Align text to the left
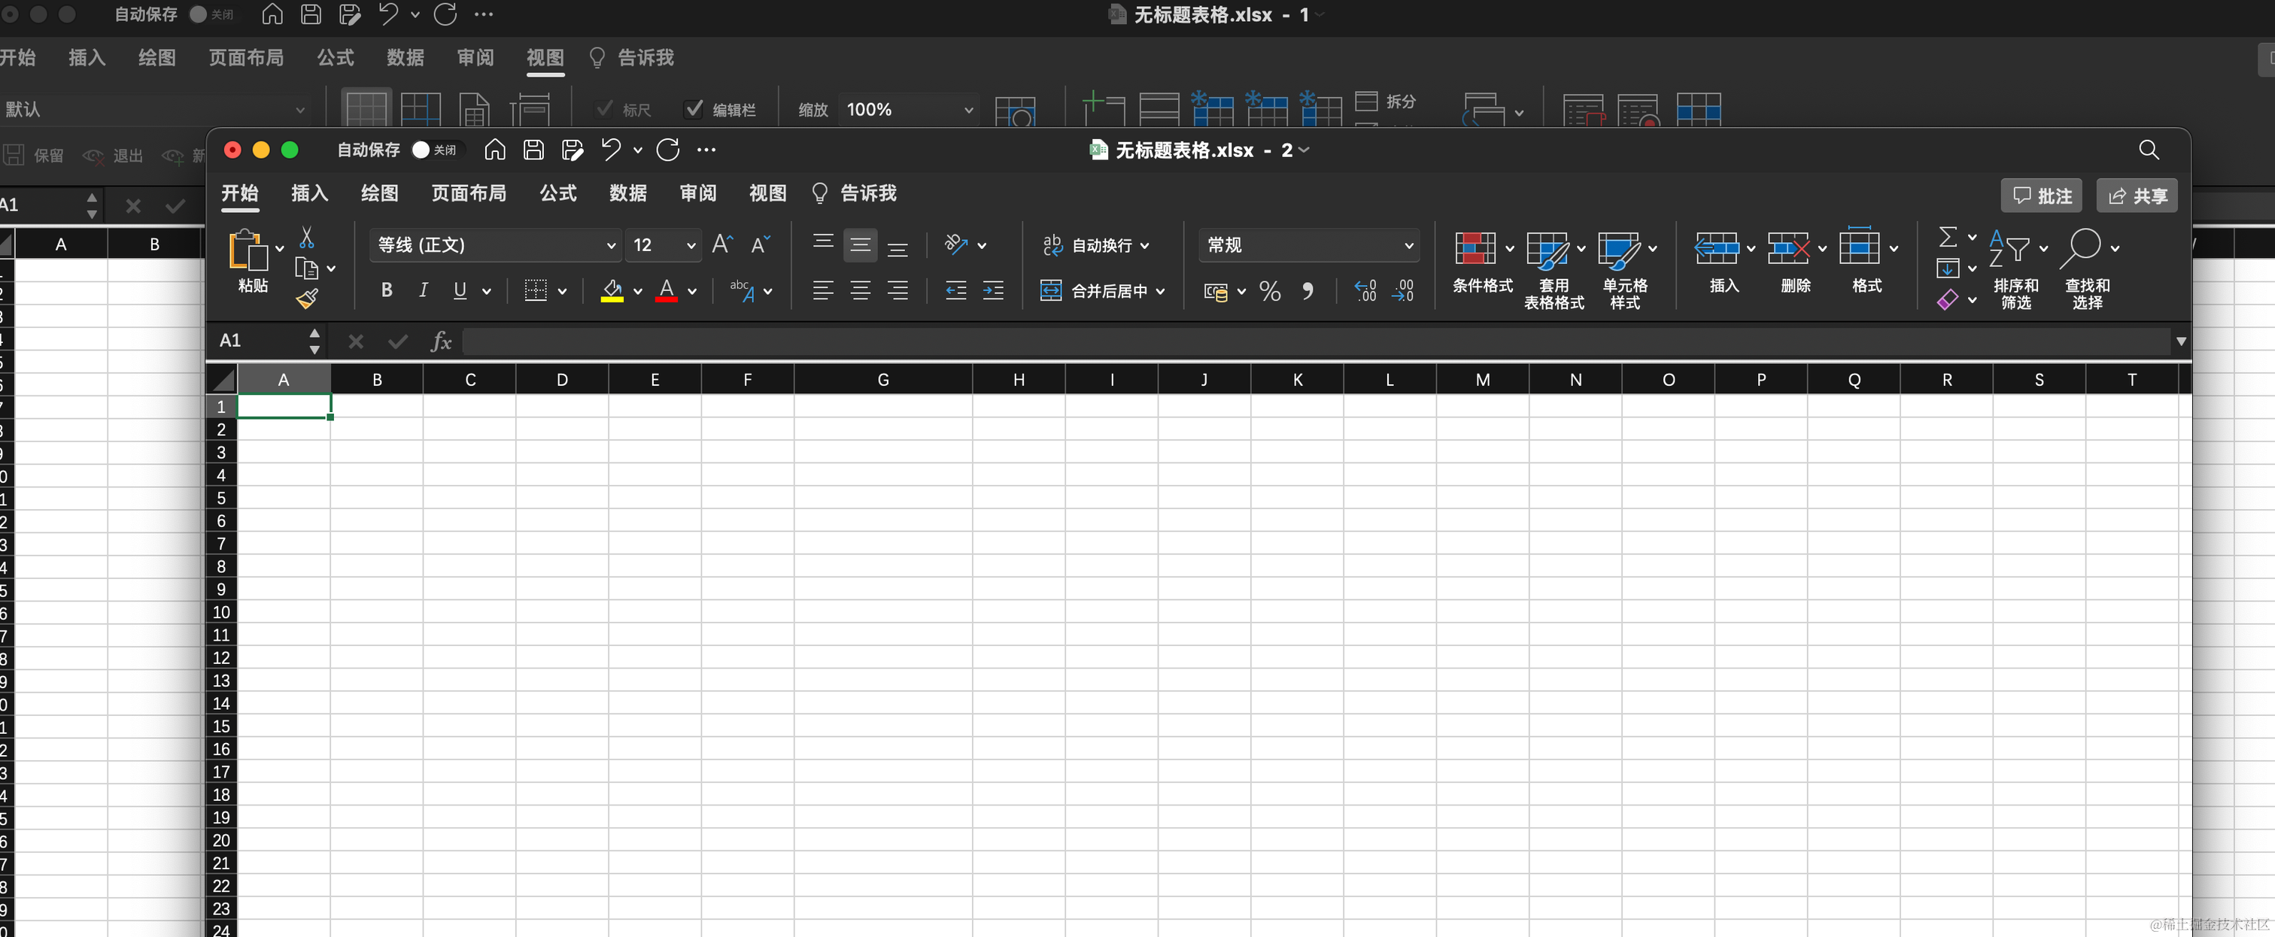The image size is (2275, 937). (822, 290)
